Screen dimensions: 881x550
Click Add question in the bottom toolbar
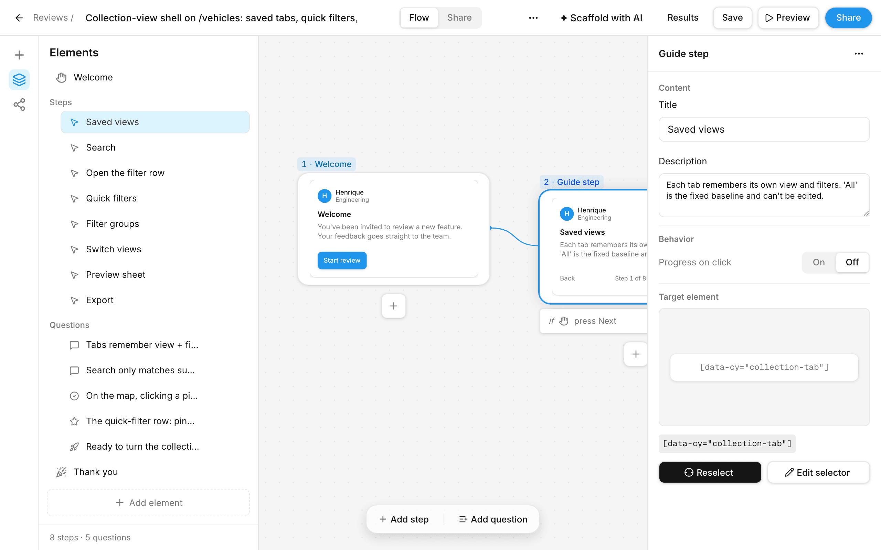pos(493,519)
